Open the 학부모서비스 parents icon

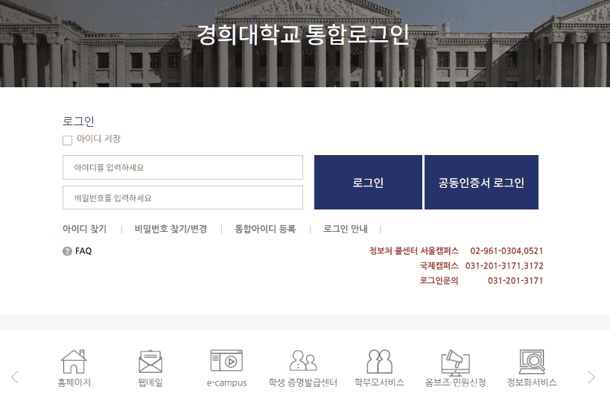coord(379,362)
